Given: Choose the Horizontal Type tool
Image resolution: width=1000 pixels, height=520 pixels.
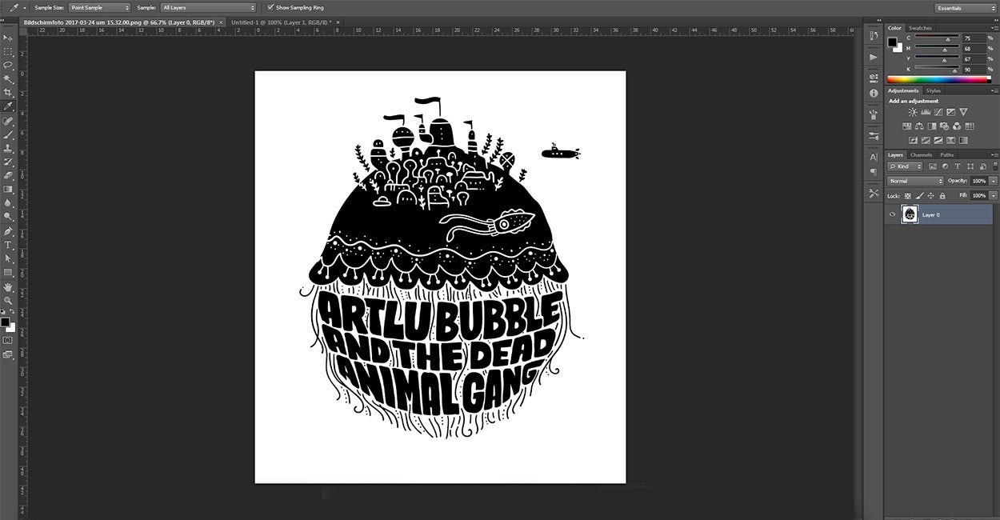Looking at the screenshot, I should coord(8,245).
